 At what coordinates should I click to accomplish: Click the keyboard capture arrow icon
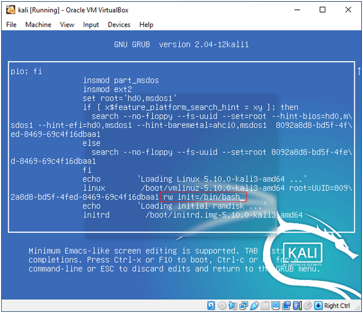(x=319, y=305)
